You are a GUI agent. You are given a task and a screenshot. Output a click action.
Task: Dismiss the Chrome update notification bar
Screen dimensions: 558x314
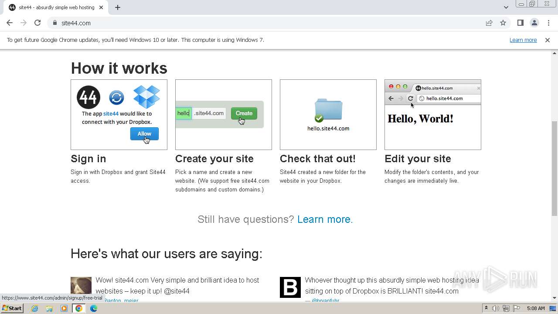pyautogui.click(x=547, y=40)
